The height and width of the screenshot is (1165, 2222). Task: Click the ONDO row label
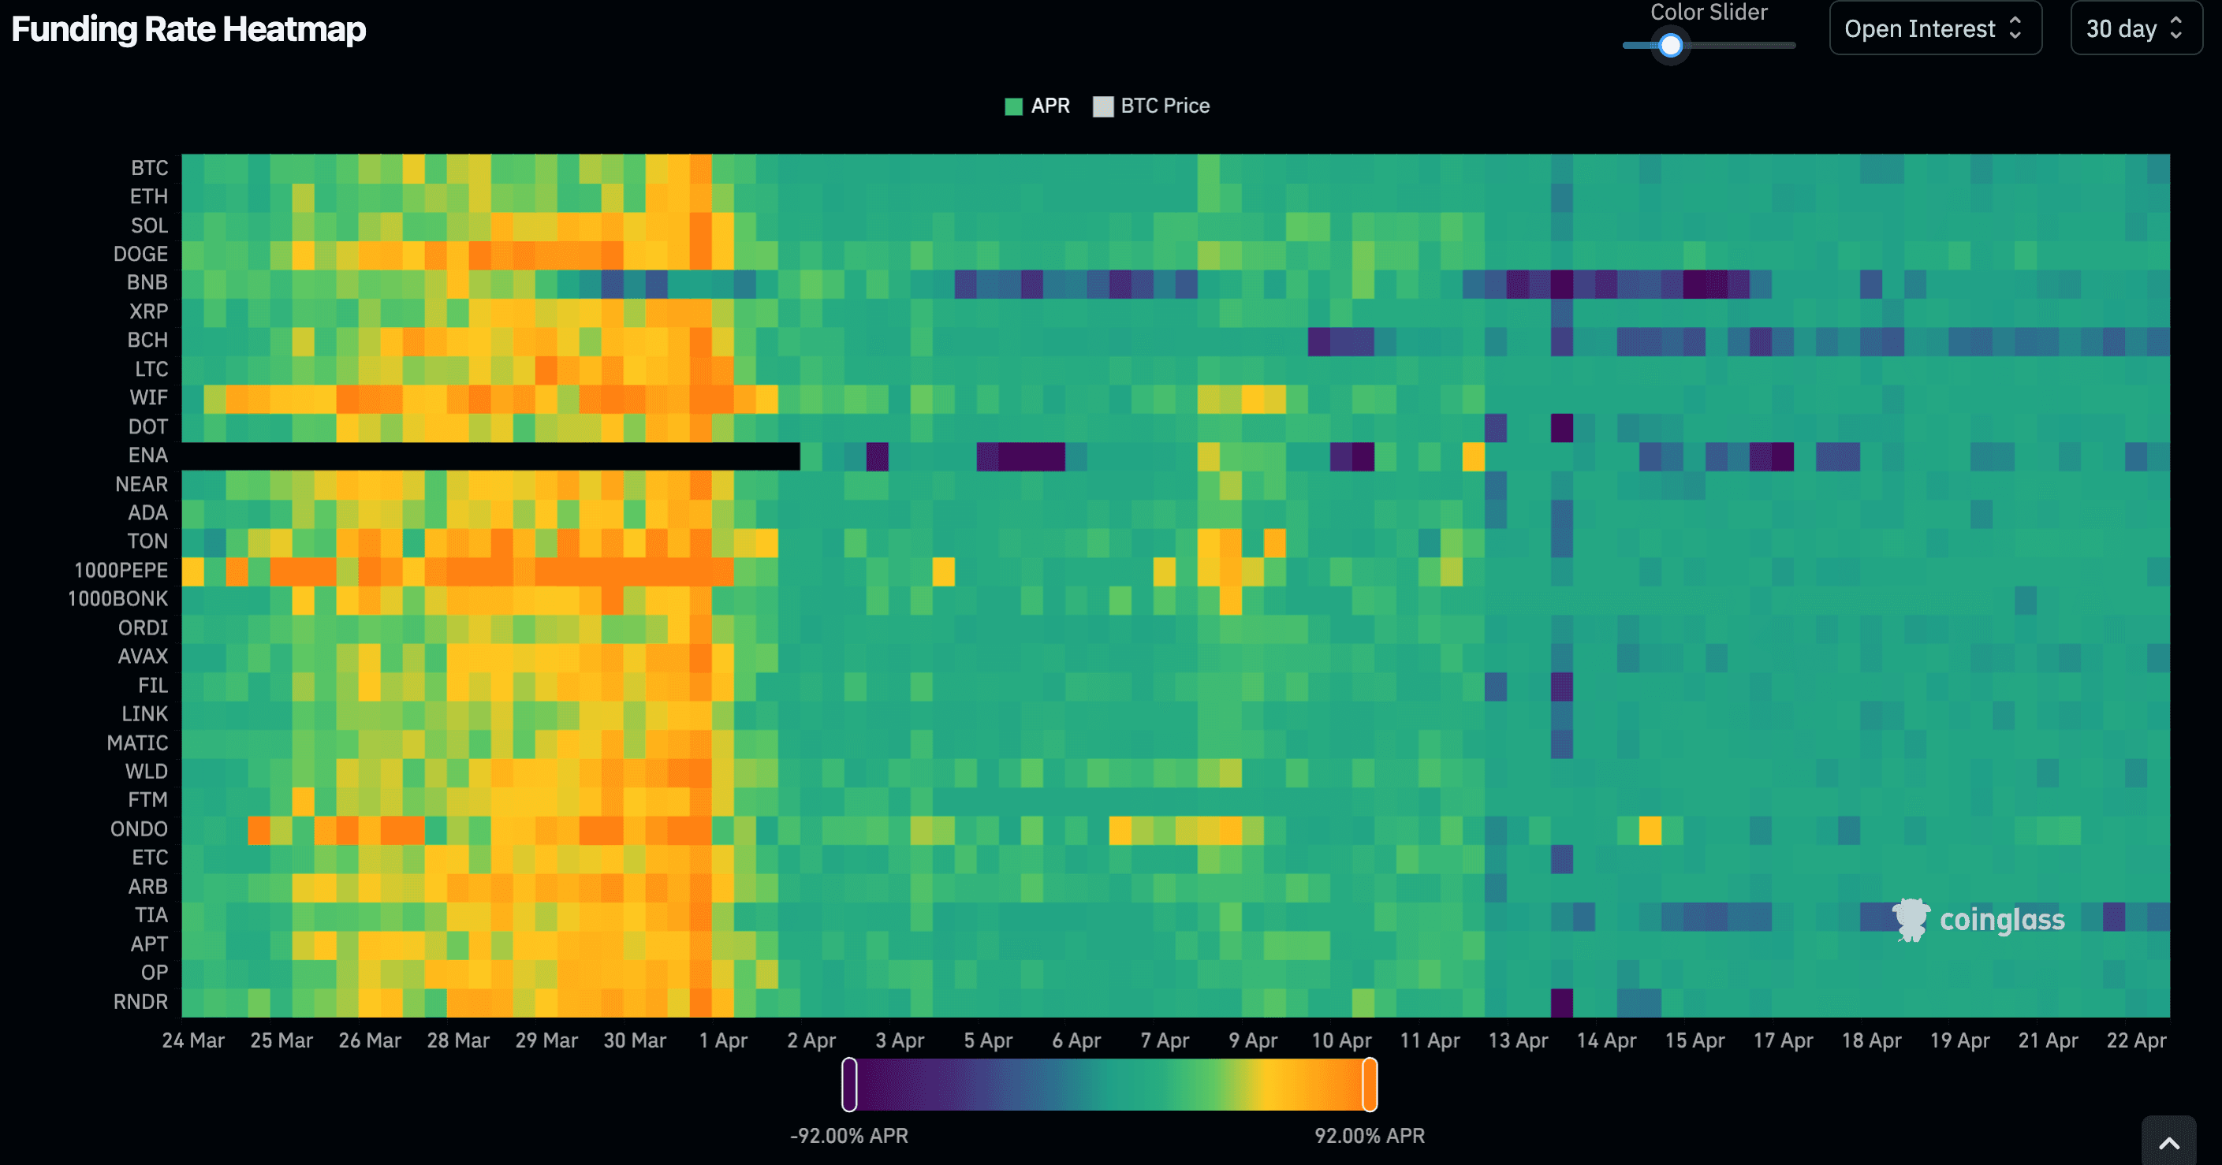[x=139, y=828]
